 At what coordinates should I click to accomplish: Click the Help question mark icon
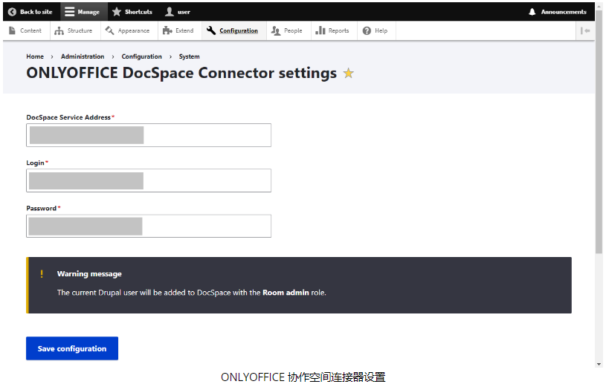[x=367, y=30]
